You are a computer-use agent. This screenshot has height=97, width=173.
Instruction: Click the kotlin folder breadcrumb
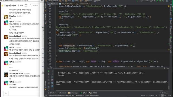75,1
